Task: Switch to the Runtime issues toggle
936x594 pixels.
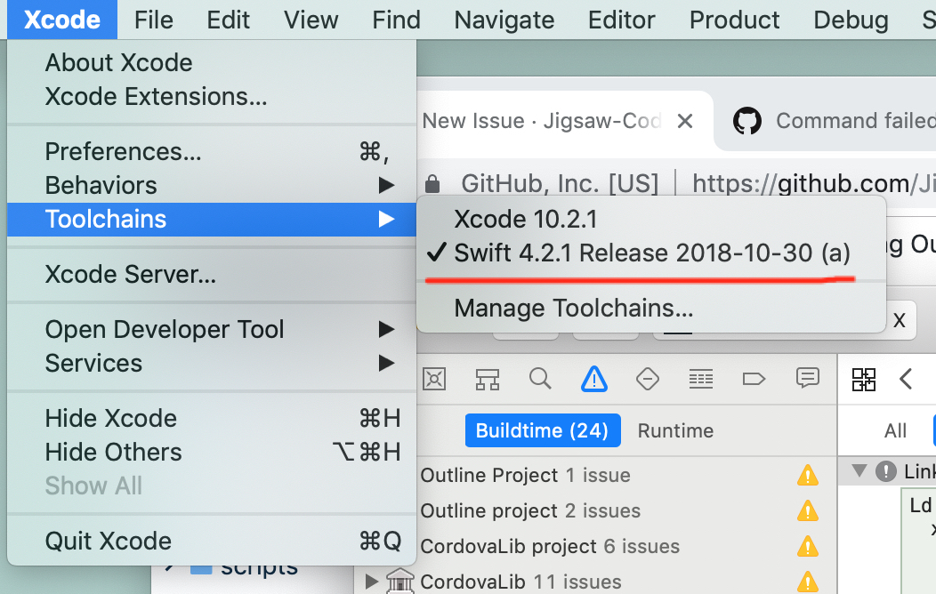Action: pos(674,430)
